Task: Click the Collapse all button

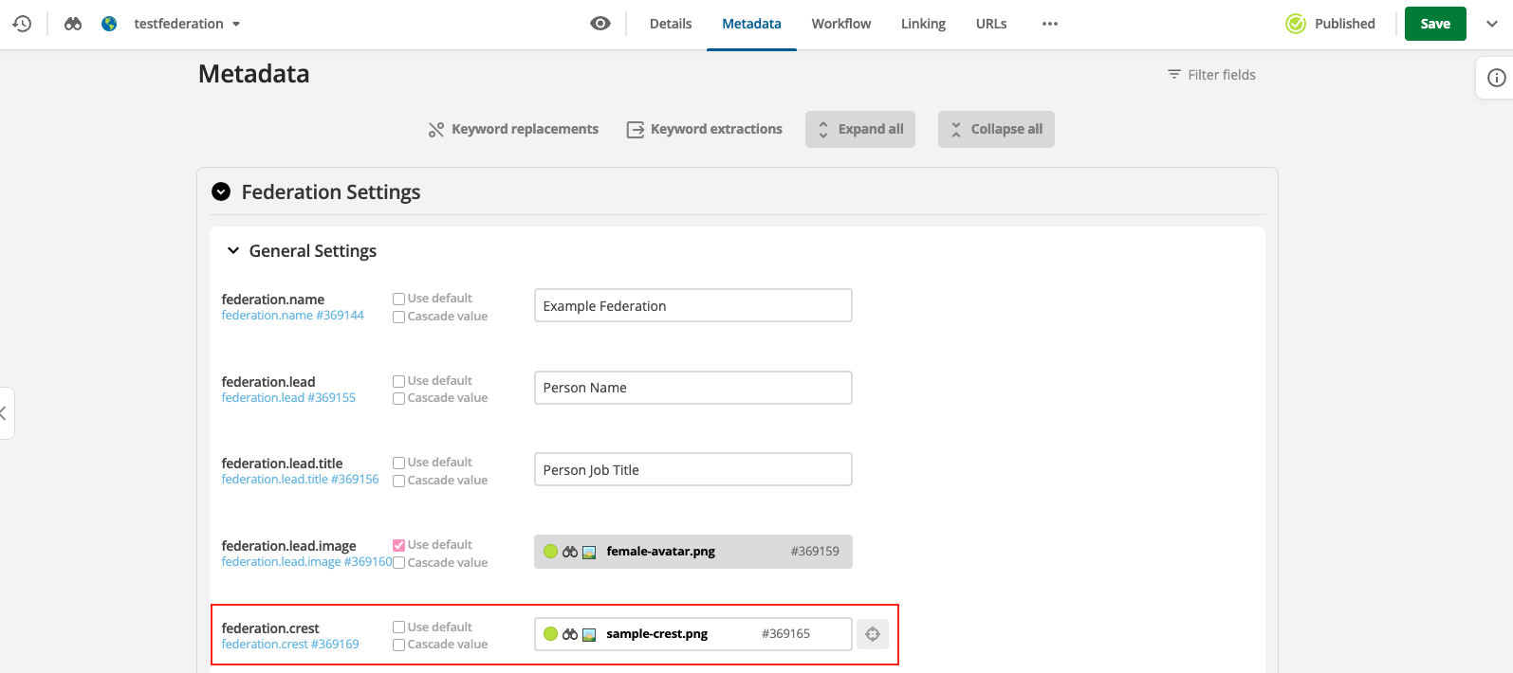Action: [x=996, y=129]
